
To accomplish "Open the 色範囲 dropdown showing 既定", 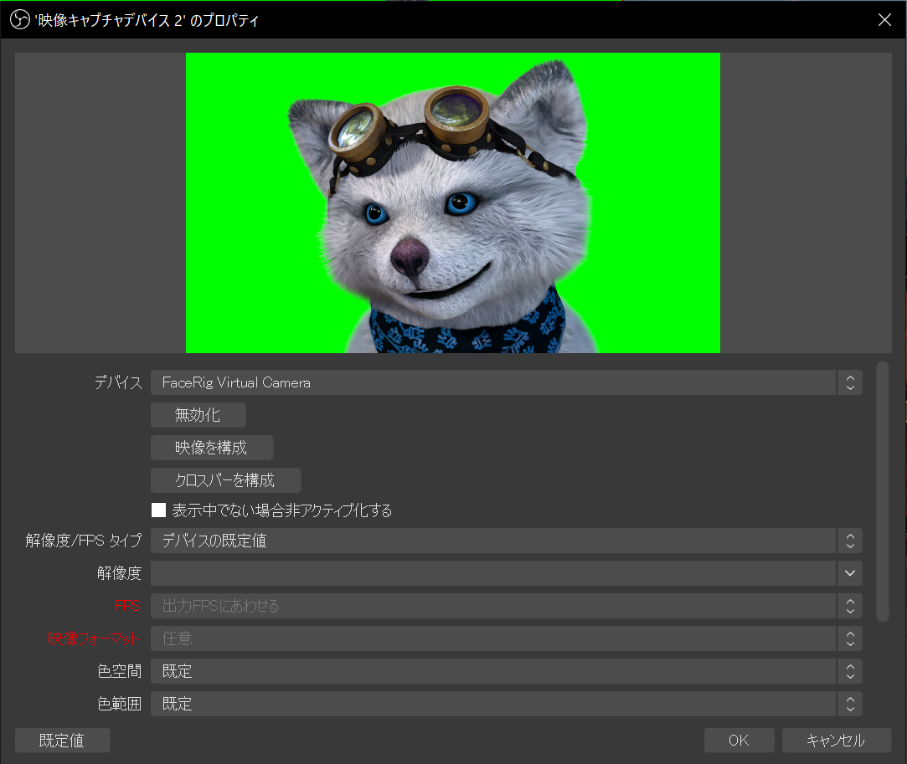I will coord(506,704).
